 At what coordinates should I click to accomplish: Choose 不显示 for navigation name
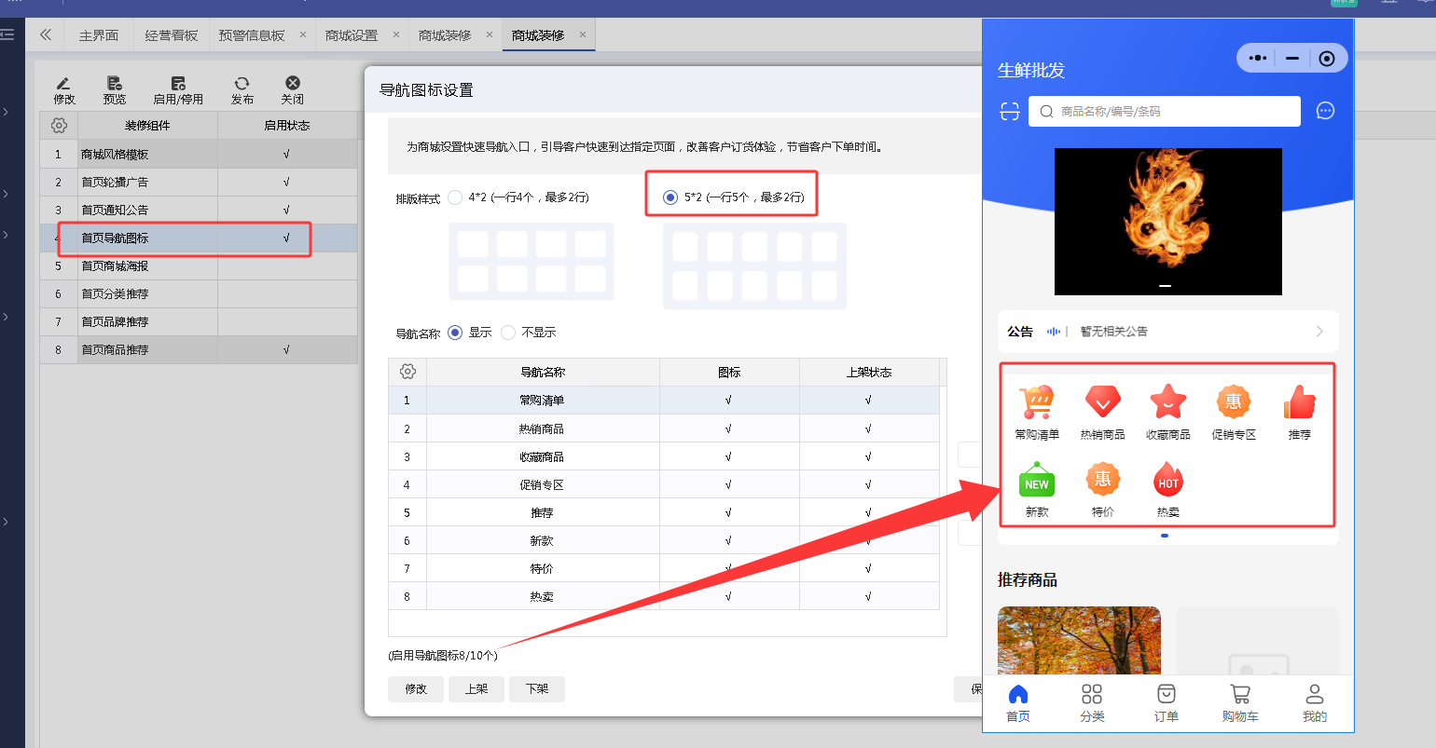click(x=508, y=333)
